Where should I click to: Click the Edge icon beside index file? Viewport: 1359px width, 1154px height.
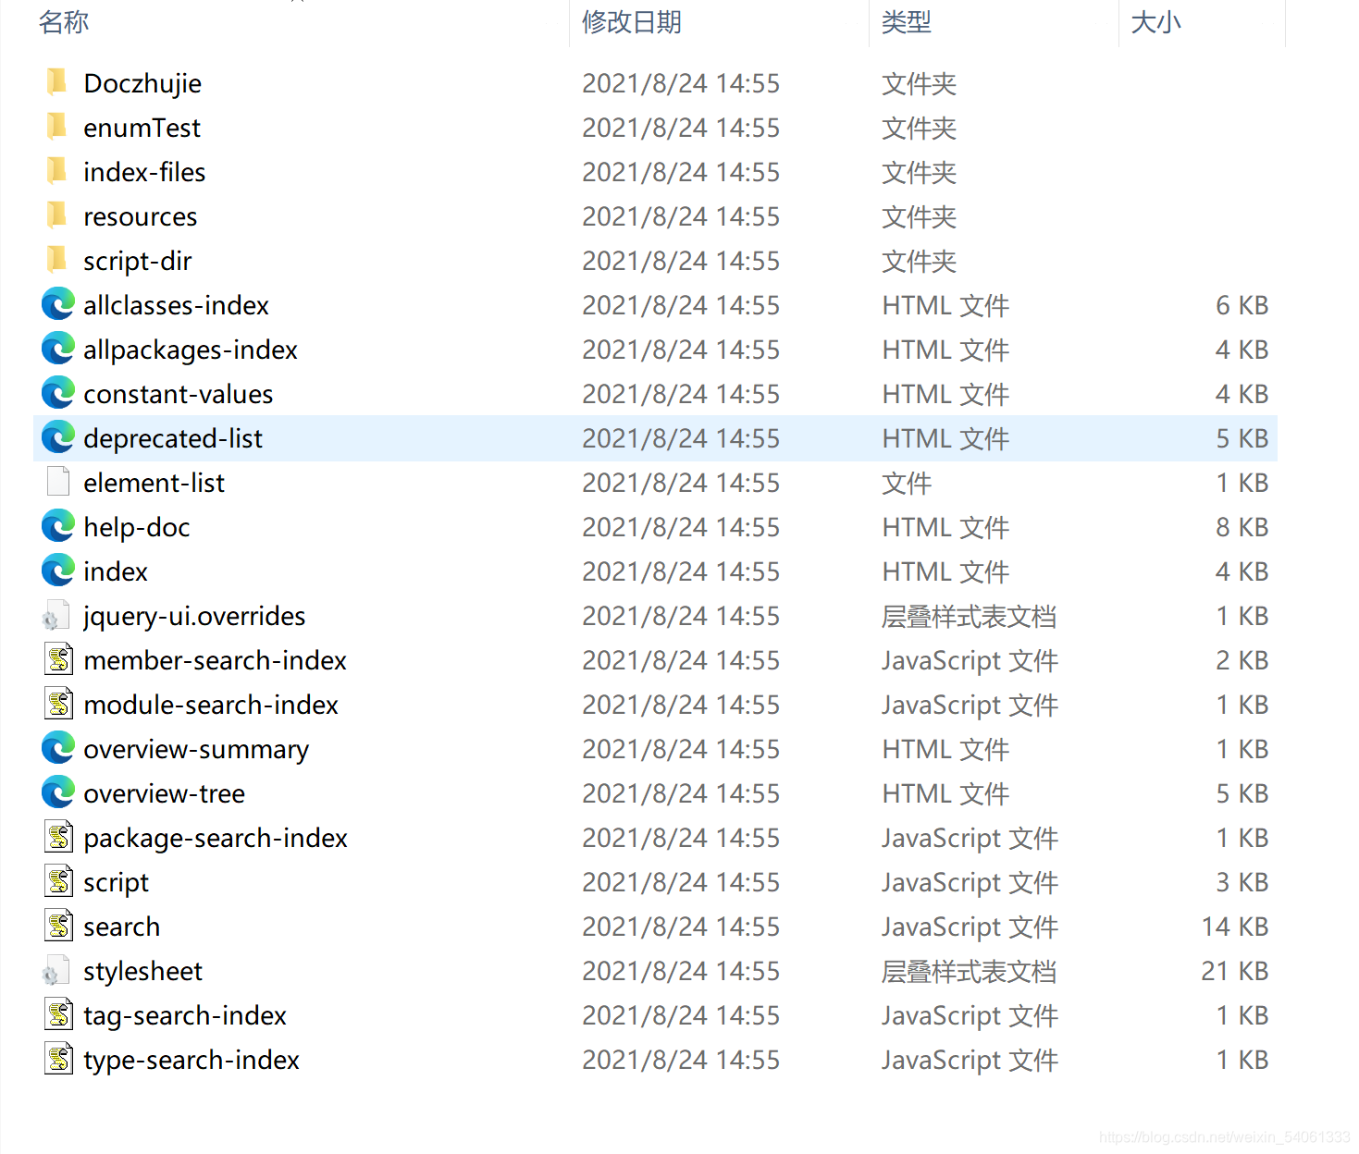58,571
